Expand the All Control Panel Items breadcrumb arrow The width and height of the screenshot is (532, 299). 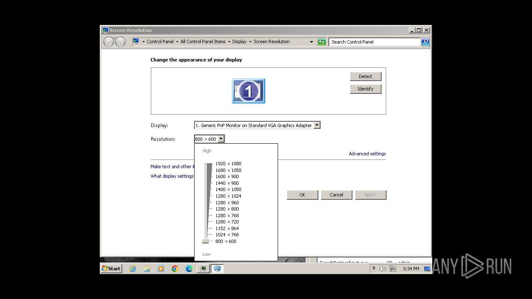(x=229, y=42)
